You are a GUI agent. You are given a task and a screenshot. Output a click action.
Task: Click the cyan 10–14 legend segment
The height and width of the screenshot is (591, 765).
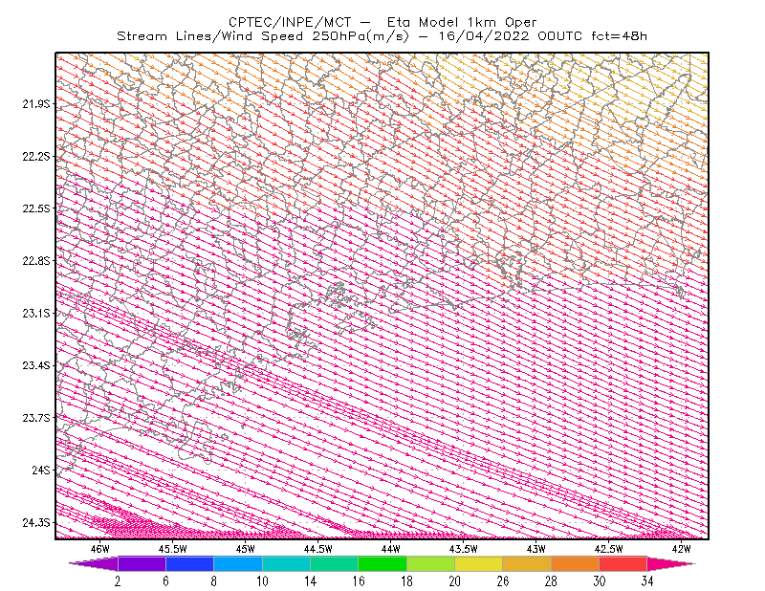click(x=286, y=563)
